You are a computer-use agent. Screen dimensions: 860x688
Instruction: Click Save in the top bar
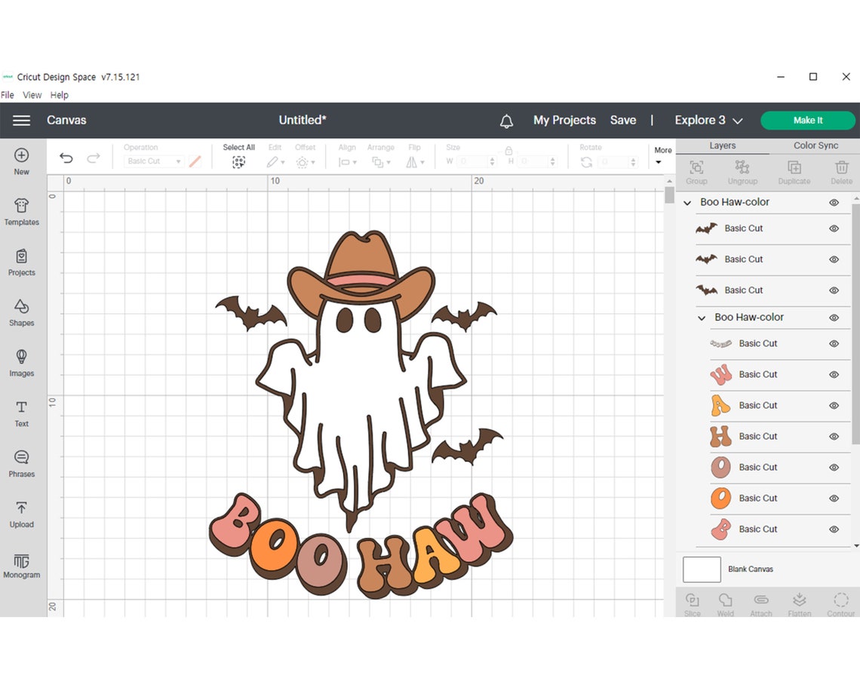click(x=623, y=120)
